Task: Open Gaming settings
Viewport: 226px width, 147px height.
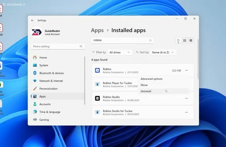Action: [58, 120]
